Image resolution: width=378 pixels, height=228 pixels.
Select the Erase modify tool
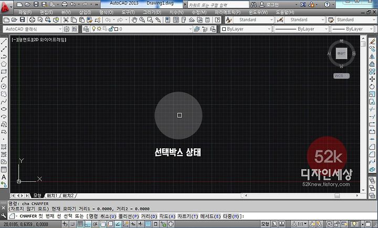[372, 41]
